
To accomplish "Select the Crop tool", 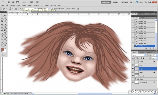I will [2, 21].
